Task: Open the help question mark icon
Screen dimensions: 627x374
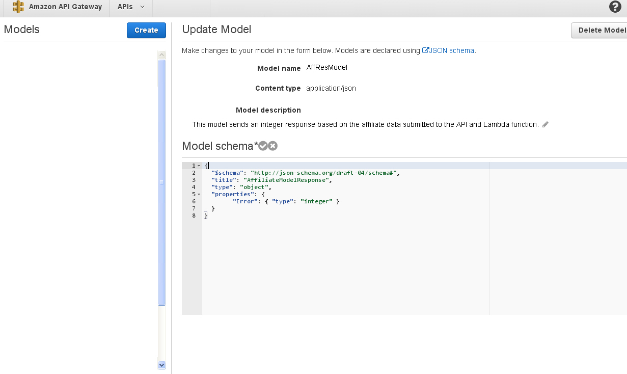Action: coord(615,7)
